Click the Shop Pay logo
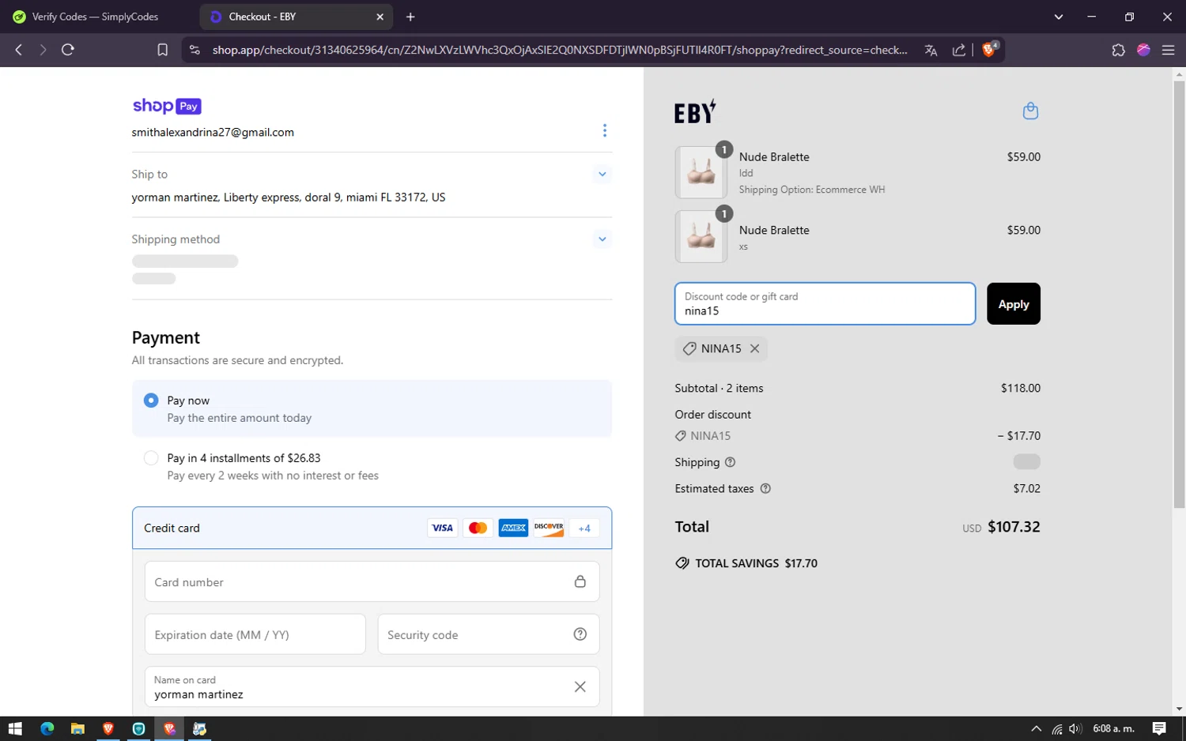1186x741 pixels. pos(167,106)
